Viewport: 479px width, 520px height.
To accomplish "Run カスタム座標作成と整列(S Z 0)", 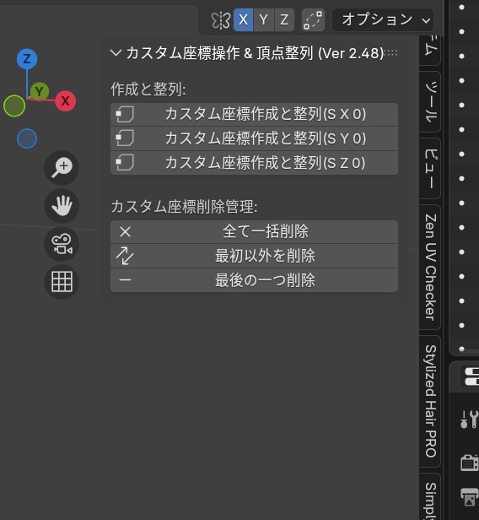I will coord(254,163).
